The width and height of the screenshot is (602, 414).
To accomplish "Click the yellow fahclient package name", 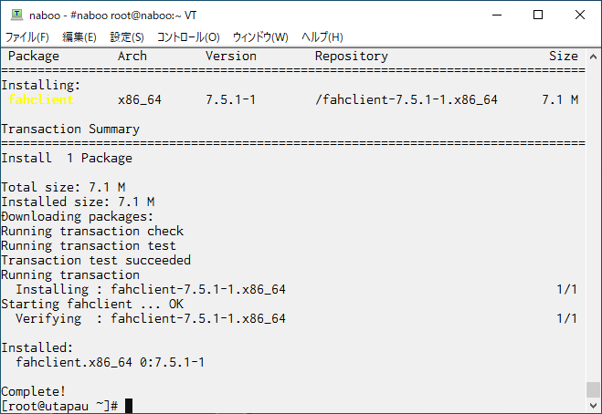I will (41, 99).
